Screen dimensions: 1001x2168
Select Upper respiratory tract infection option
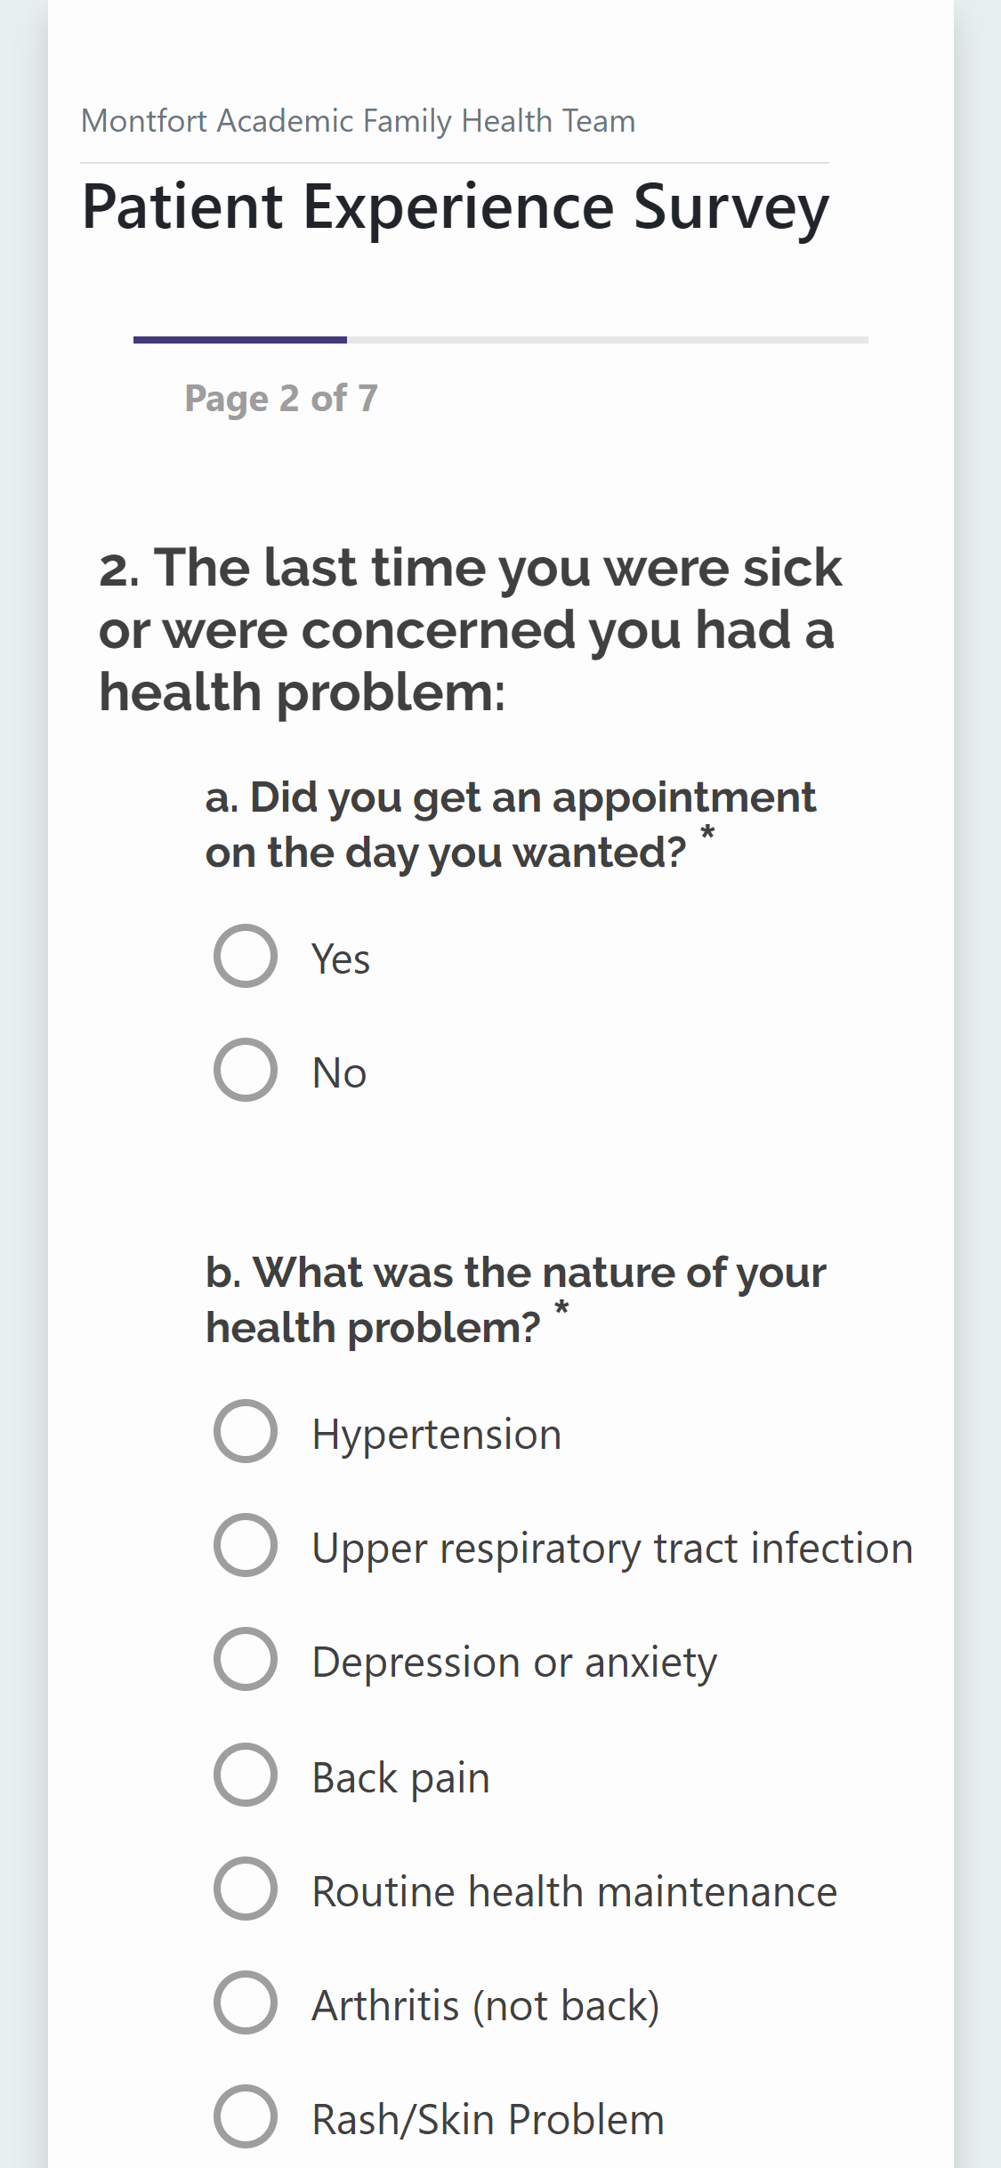(247, 1548)
